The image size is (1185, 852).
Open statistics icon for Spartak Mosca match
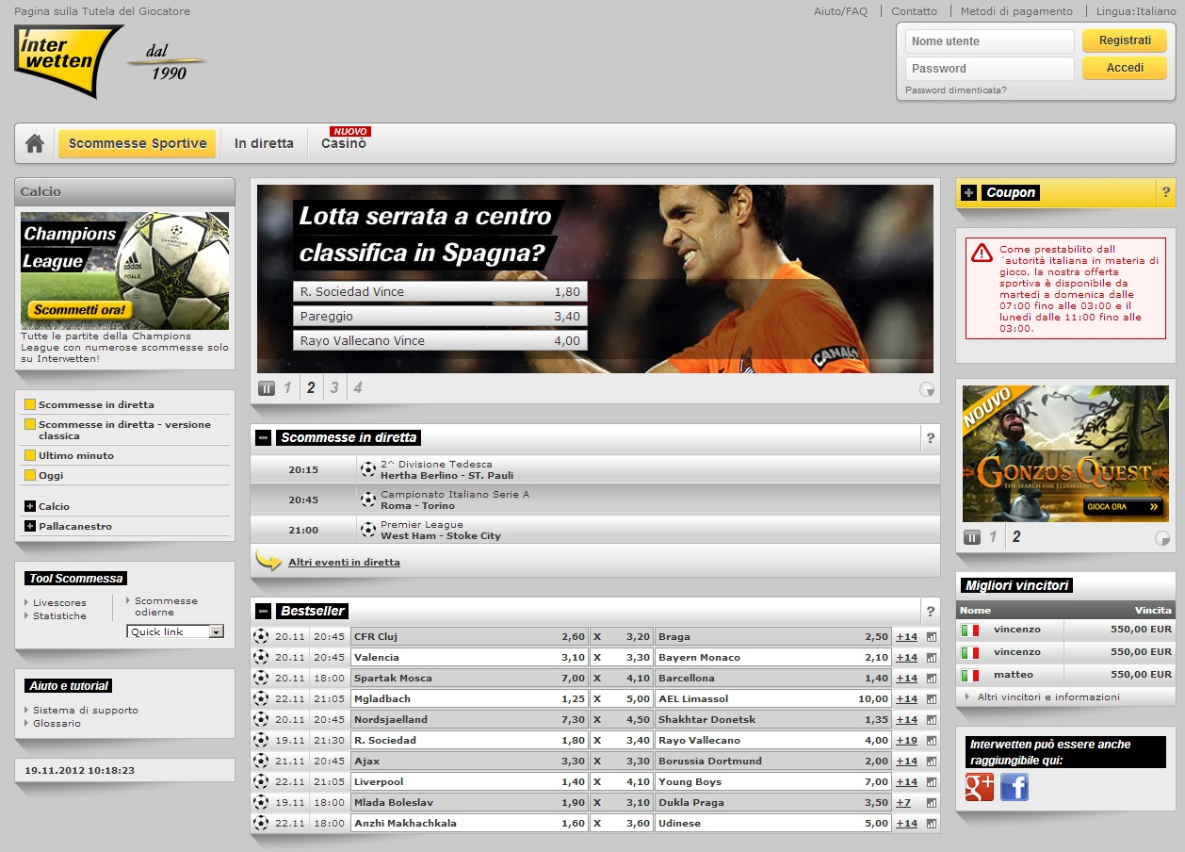point(932,679)
